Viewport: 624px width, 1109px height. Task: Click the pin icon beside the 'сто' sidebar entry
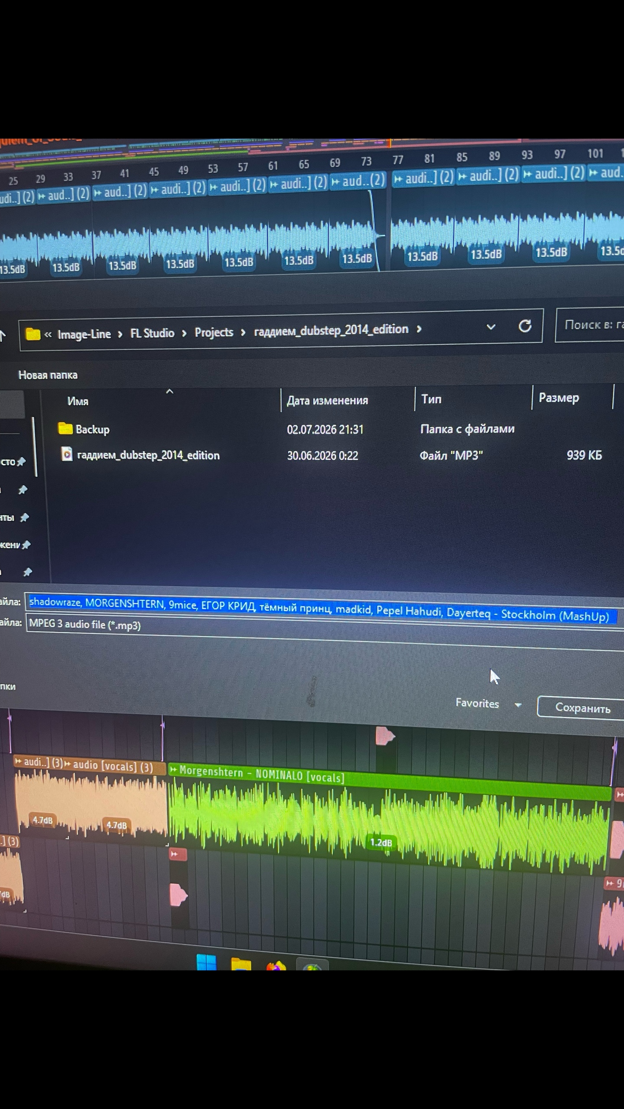[x=21, y=461]
